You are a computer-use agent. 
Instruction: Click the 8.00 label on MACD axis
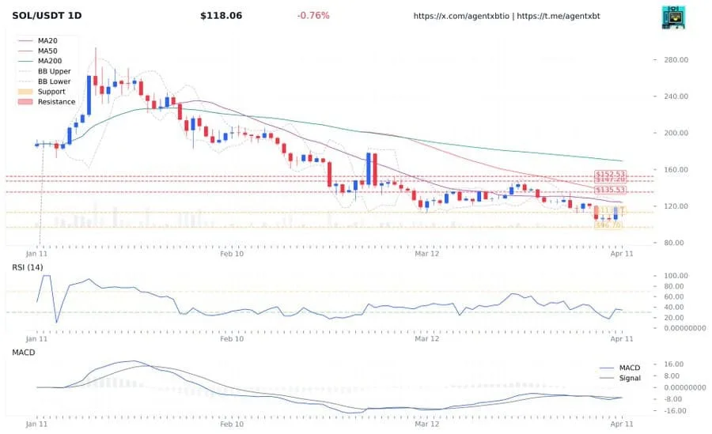pos(672,376)
